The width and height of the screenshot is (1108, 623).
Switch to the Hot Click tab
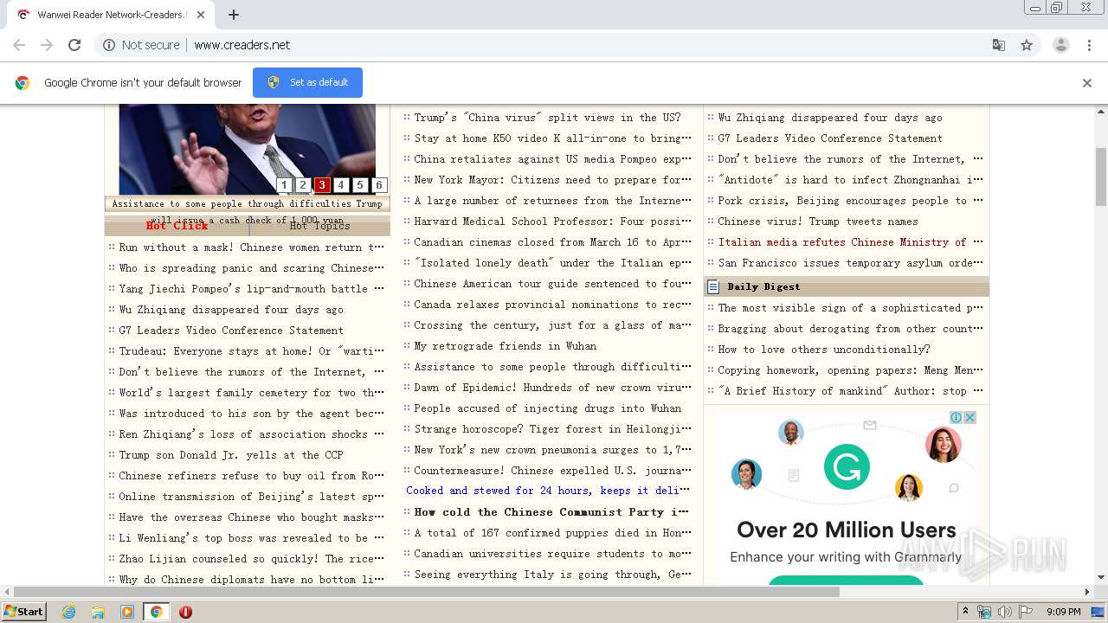pyautogui.click(x=177, y=226)
